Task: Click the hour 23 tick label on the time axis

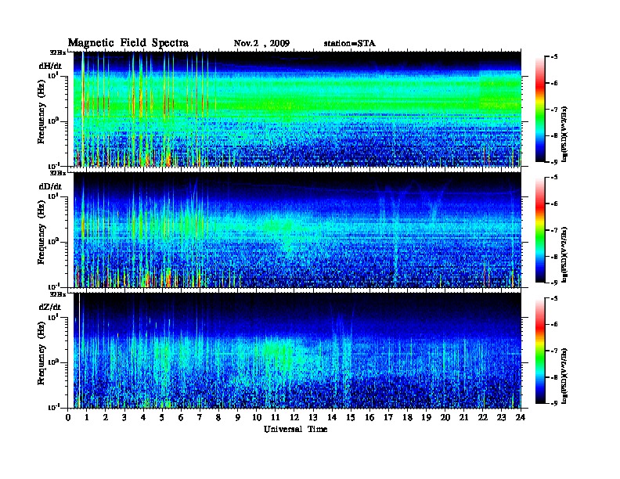Action: 502,417
